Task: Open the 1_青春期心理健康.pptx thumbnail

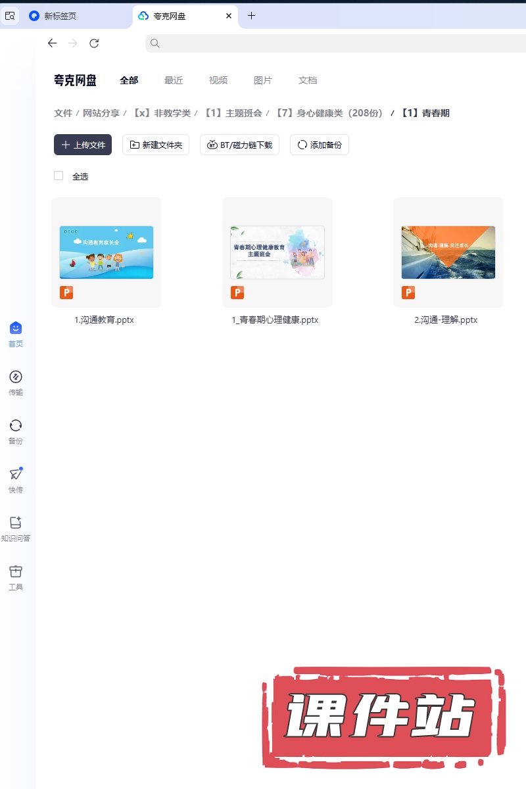Action: (x=277, y=252)
